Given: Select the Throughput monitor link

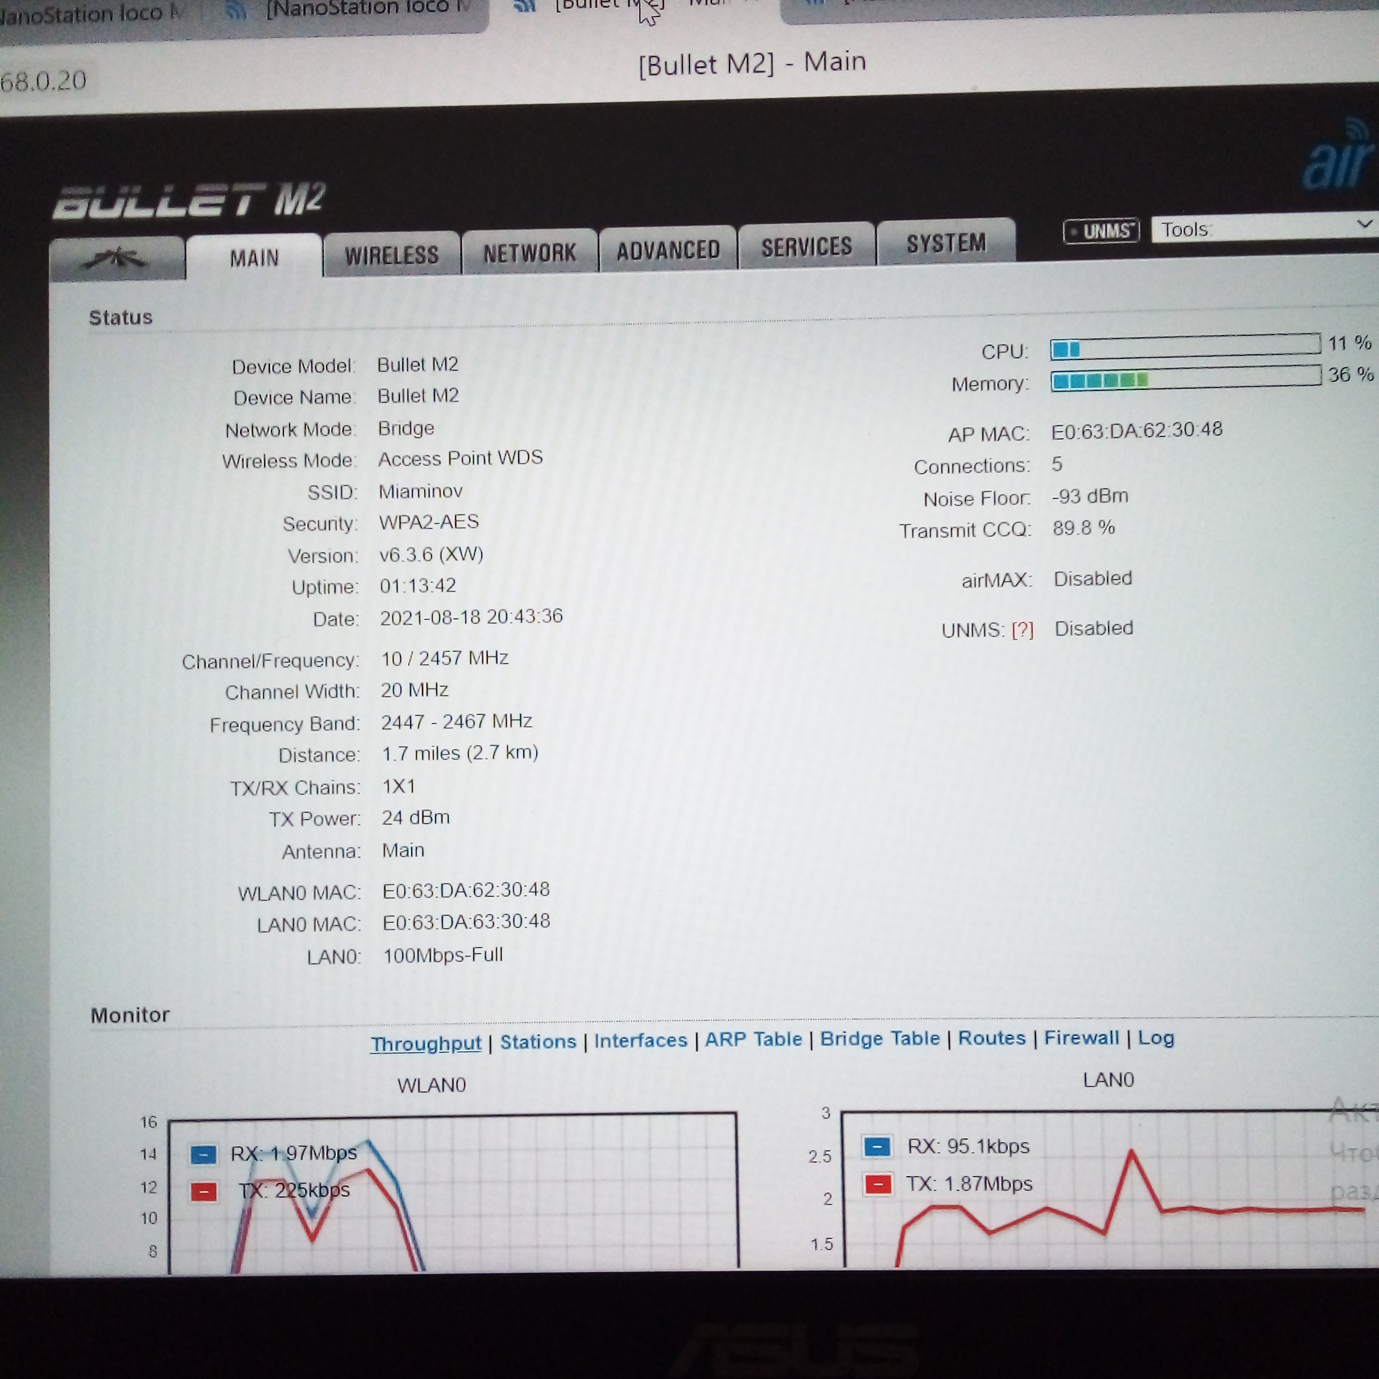Looking at the screenshot, I should click(x=426, y=1043).
